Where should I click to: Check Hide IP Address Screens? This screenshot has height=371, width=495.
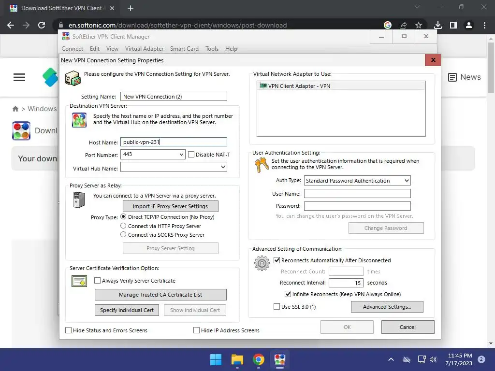point(196,330)
